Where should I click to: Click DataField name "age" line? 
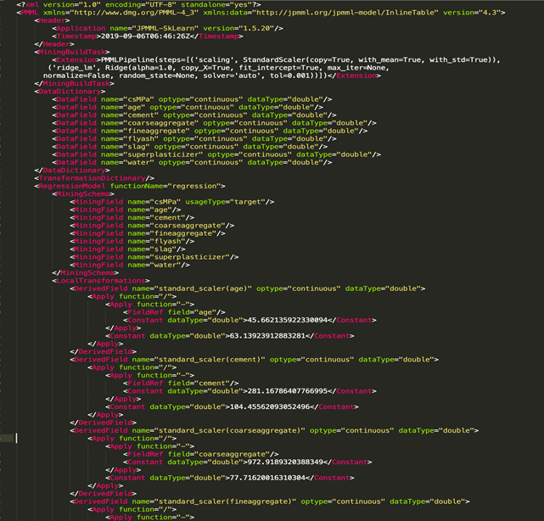tap(188, 107)
